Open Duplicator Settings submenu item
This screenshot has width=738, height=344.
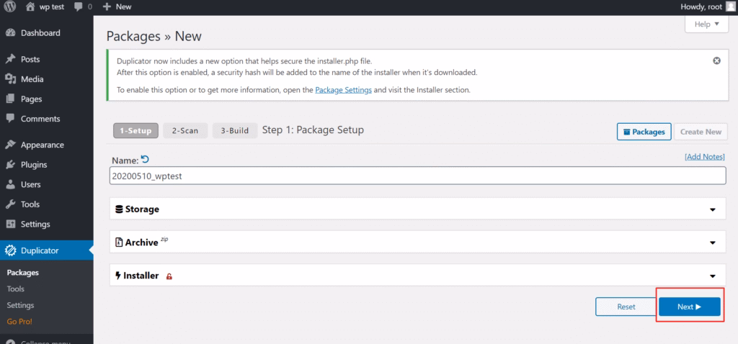point(20,305)
